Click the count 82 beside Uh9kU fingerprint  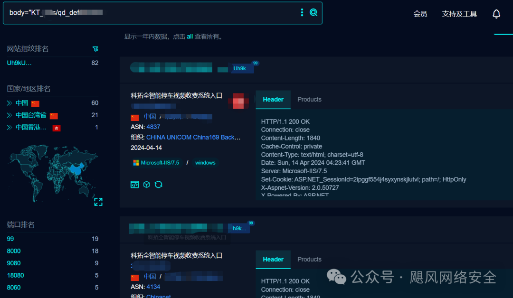tap(95, 63)
